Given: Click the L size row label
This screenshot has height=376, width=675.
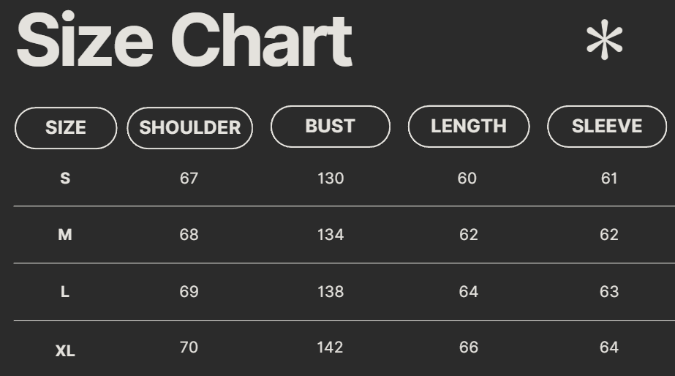Looking at the screenshot, I should tap(65, 292).
